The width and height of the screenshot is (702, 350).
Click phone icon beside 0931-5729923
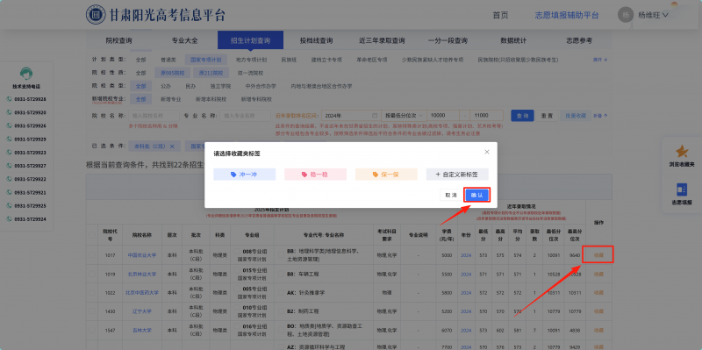click(x=9, y=153)
